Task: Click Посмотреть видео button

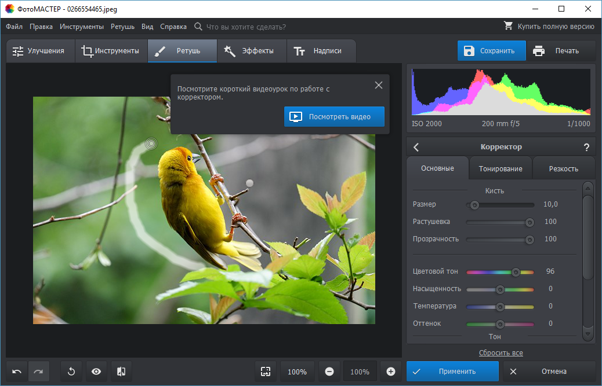Action: (x=334, y=117)
